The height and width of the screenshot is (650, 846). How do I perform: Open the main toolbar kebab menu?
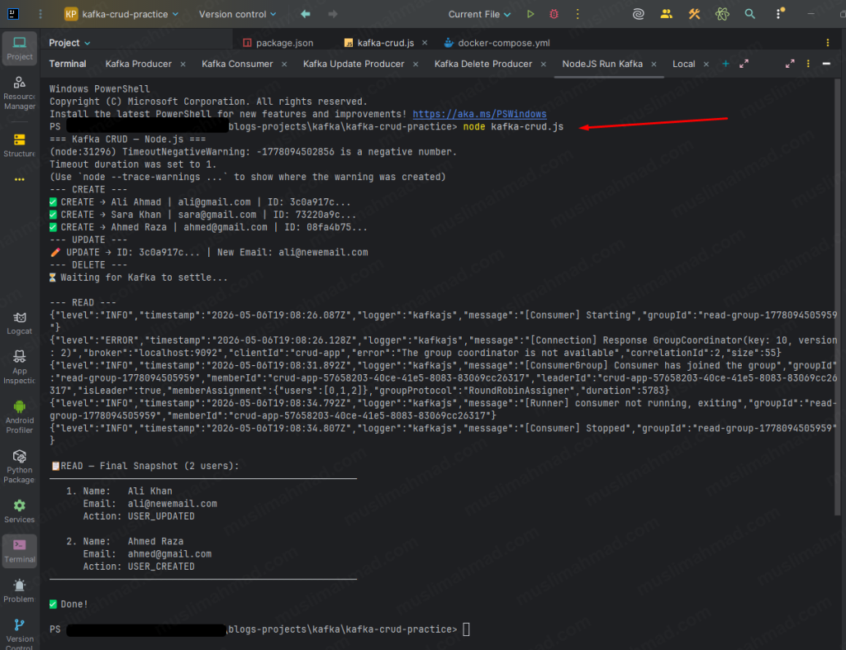click(40, 14)
